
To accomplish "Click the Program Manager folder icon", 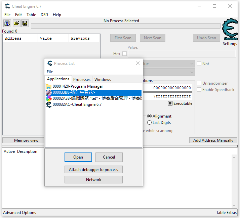I will click(x=49, y=86).
